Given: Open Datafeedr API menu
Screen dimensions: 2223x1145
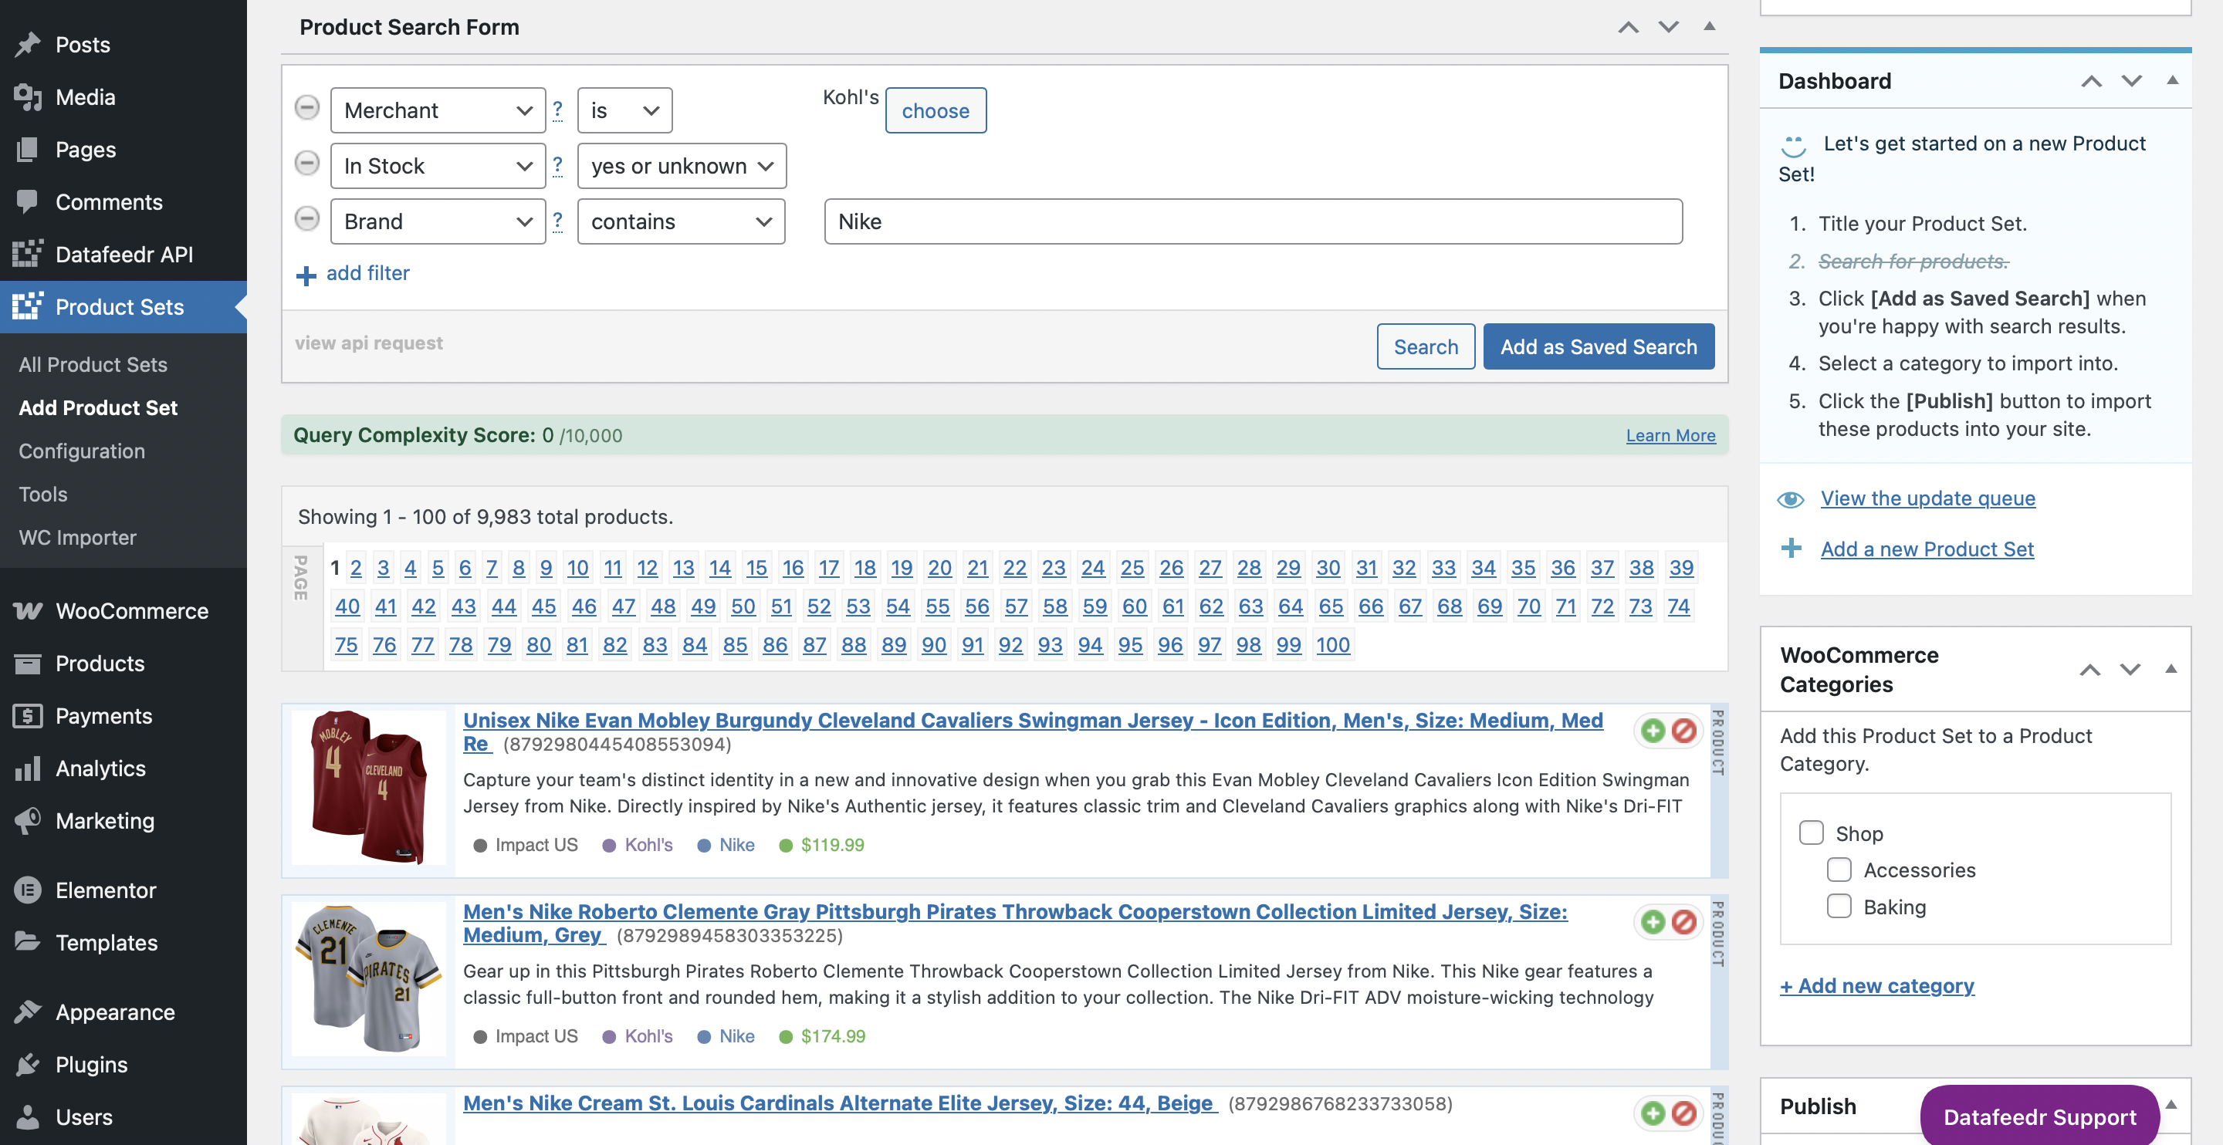Looking at the screenshot, I should coord(123,255).
